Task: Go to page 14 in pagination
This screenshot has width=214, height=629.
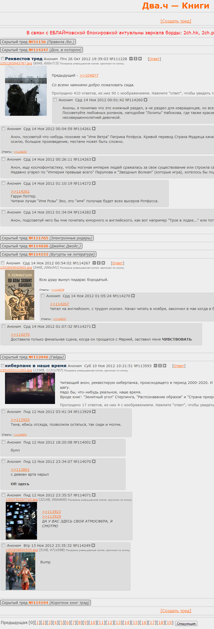Action: coord(127,622)
